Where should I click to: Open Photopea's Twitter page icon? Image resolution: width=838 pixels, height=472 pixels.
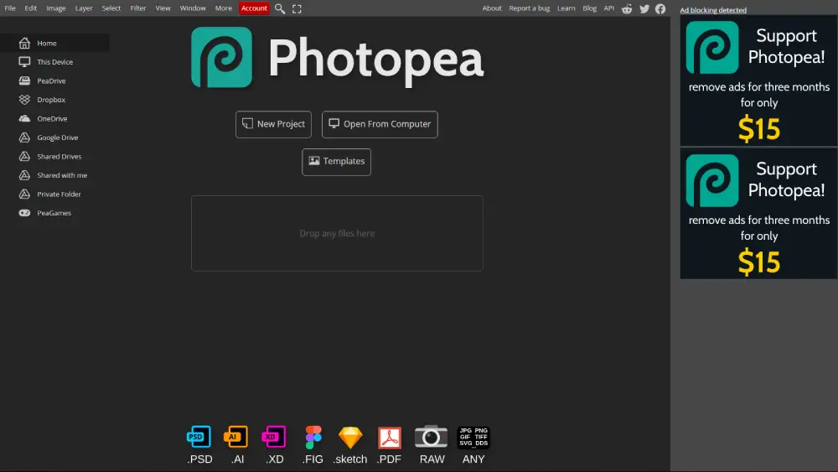(x=644, y=8)
